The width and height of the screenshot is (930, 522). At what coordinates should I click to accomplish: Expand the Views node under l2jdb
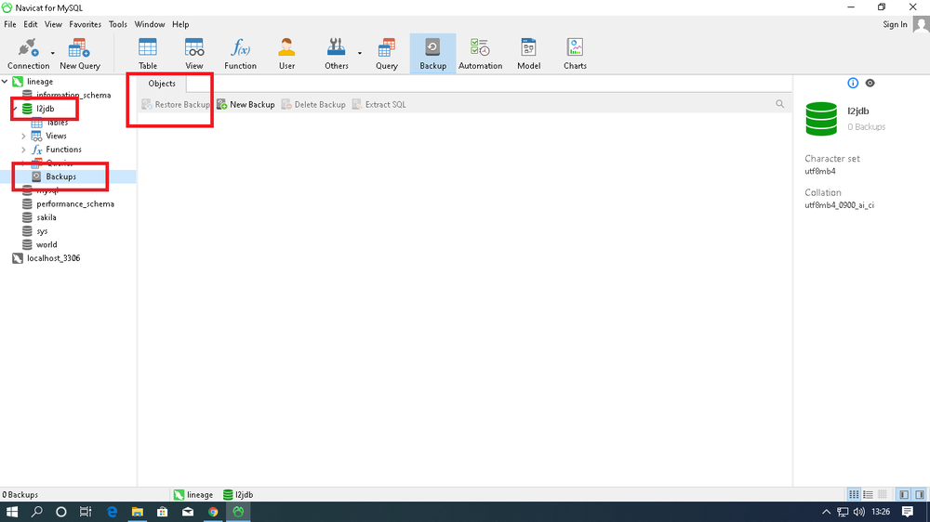coord(23,136)
